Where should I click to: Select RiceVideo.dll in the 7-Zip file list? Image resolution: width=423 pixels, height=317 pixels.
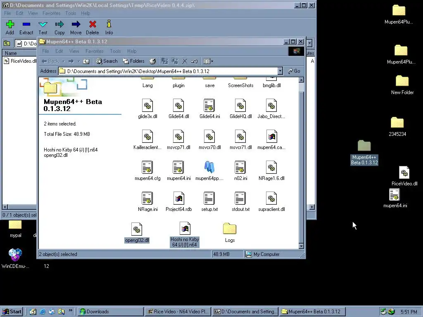tap(21, 61)
